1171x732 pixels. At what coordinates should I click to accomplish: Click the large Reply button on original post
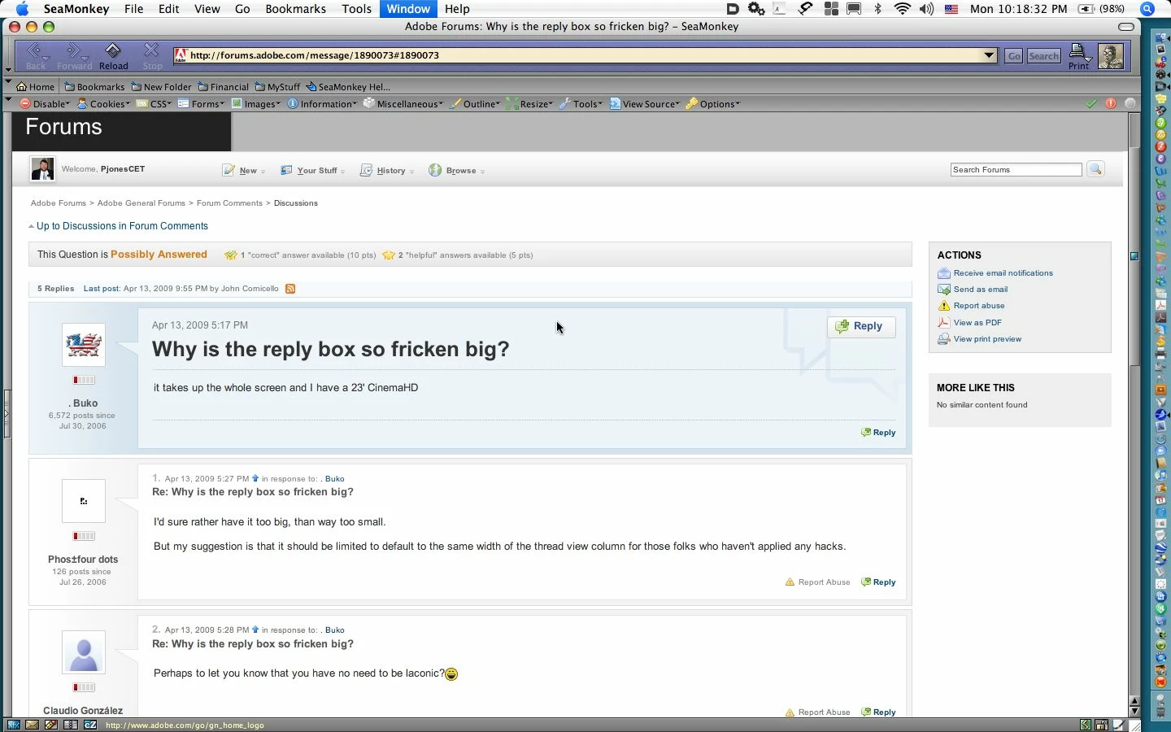[861, 326]
